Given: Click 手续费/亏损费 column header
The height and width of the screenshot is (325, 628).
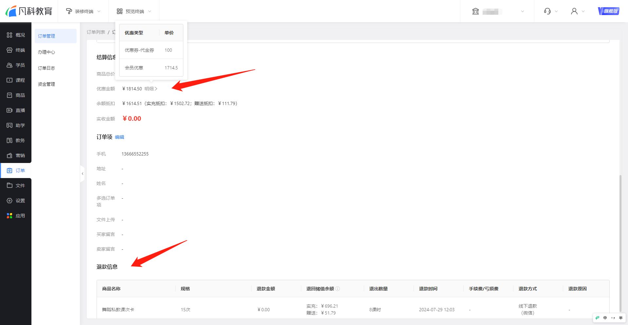Looking at the screenshot, I should [x=484, y=289].
